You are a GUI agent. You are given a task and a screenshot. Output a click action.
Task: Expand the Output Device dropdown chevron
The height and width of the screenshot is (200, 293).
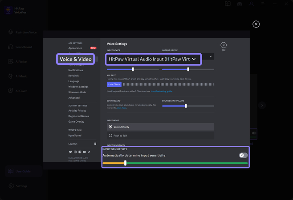[211, 56]
